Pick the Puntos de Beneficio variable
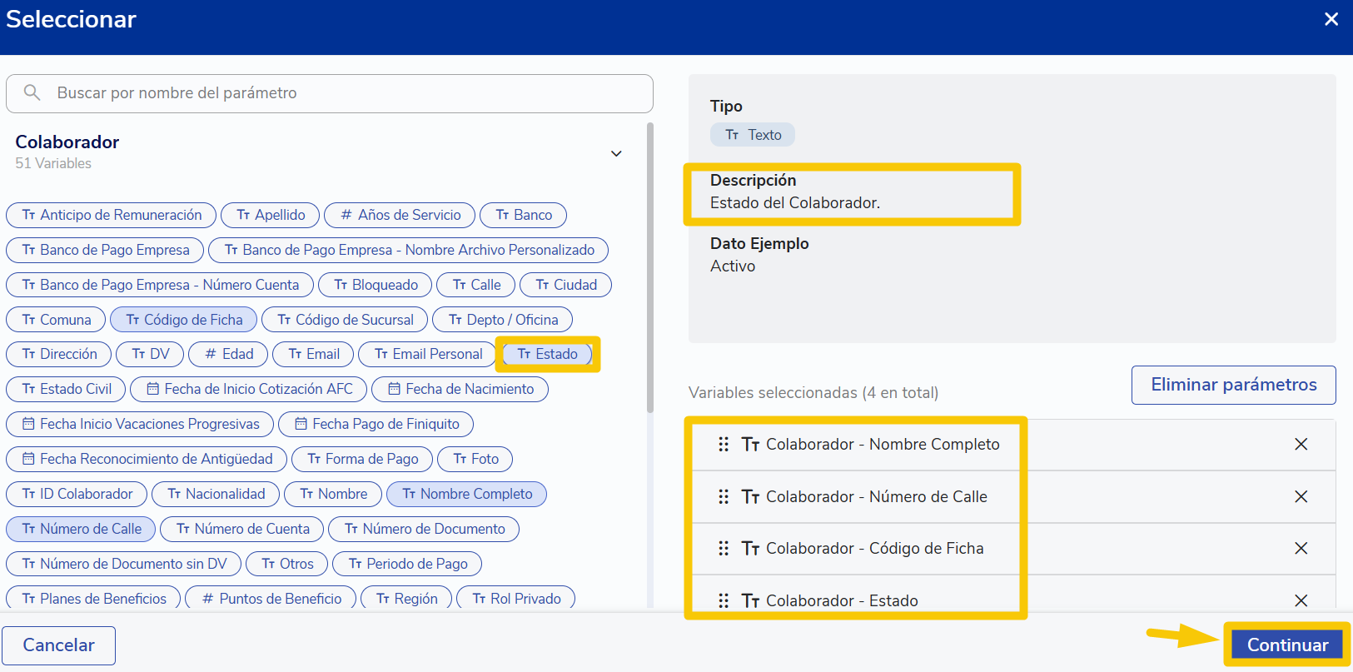 (271, 599)
